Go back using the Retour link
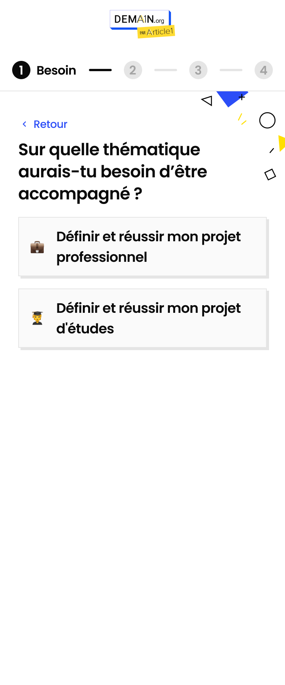 pyautogui.click(x=50, y=124)
